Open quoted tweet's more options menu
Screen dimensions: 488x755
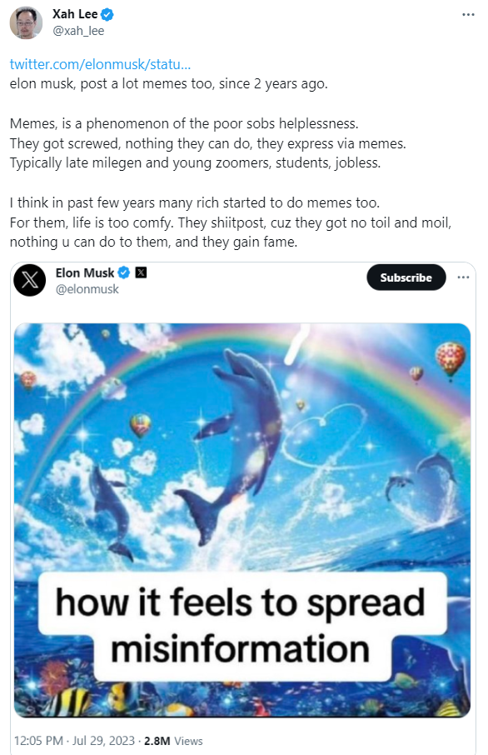click(463, 277)
